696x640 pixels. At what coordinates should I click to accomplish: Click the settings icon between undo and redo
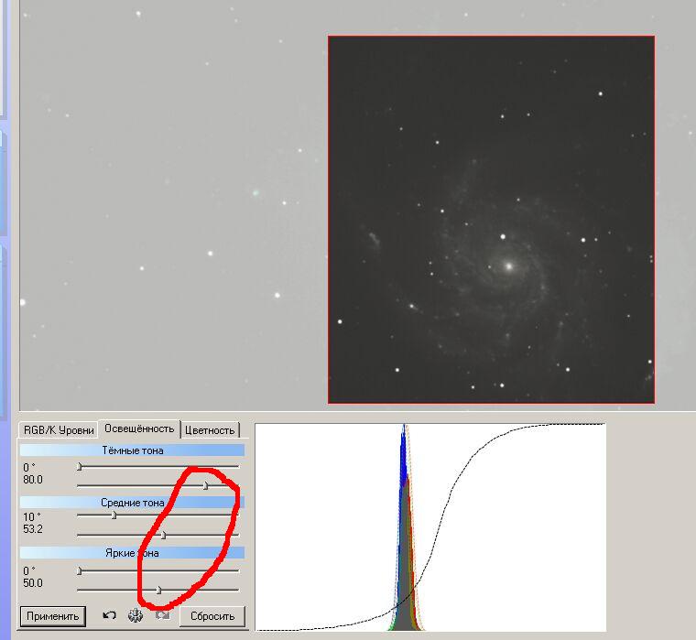click(136, 615)
